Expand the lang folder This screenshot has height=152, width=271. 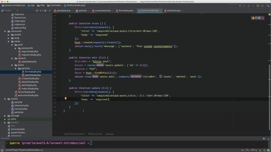[8, 38]
